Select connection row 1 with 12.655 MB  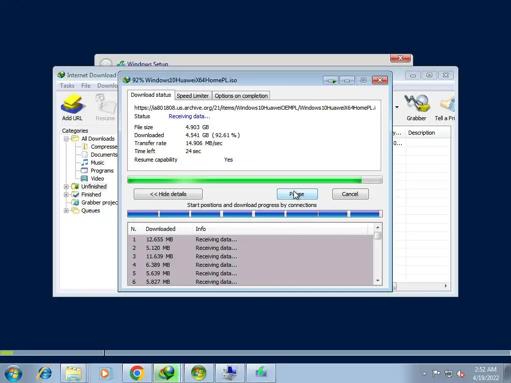pos(251,239)
